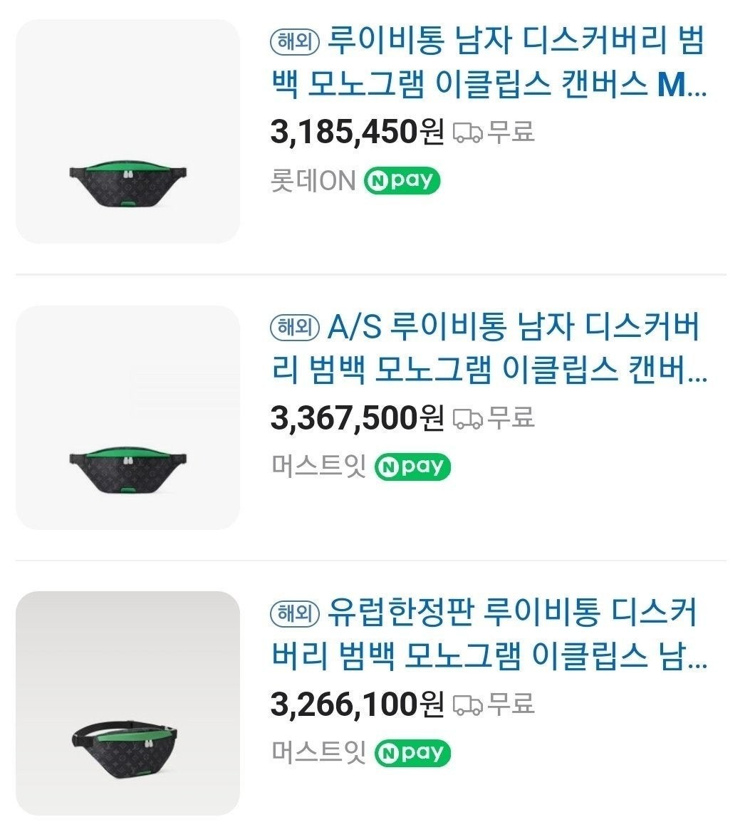Open the 3,367,500원 bag thumbnail

(127, 417)
